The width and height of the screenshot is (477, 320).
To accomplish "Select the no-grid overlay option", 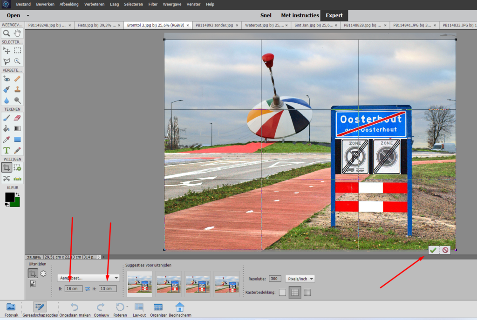I will click(x=282, y=292).
